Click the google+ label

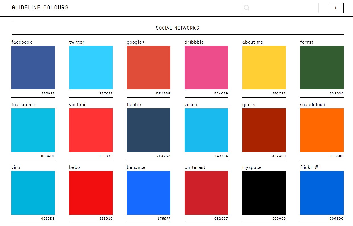136,42
